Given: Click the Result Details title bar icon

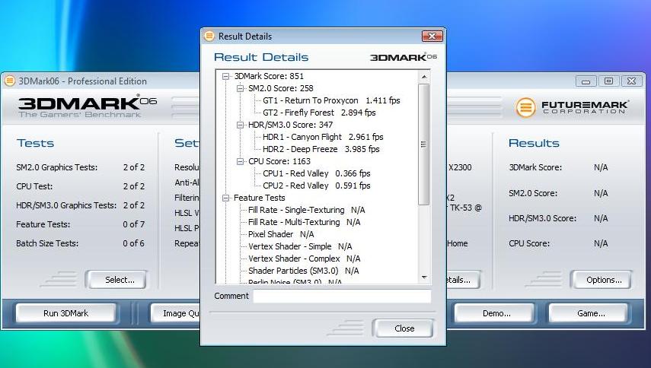Looking at the screenshot, I should point(209,36).
